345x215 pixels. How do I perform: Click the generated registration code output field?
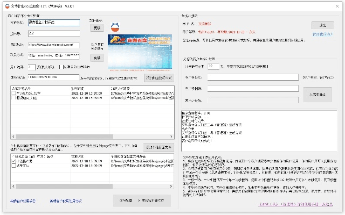coord(253,101)
